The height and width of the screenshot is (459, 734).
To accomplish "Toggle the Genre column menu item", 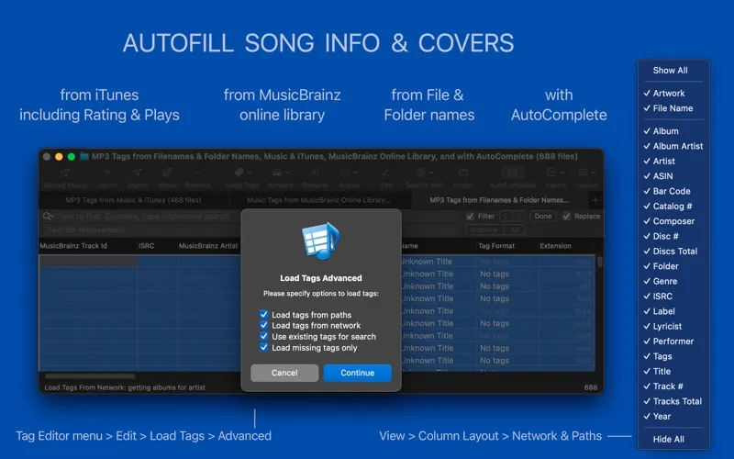I will pyautogui.click(x=673, y=281).
